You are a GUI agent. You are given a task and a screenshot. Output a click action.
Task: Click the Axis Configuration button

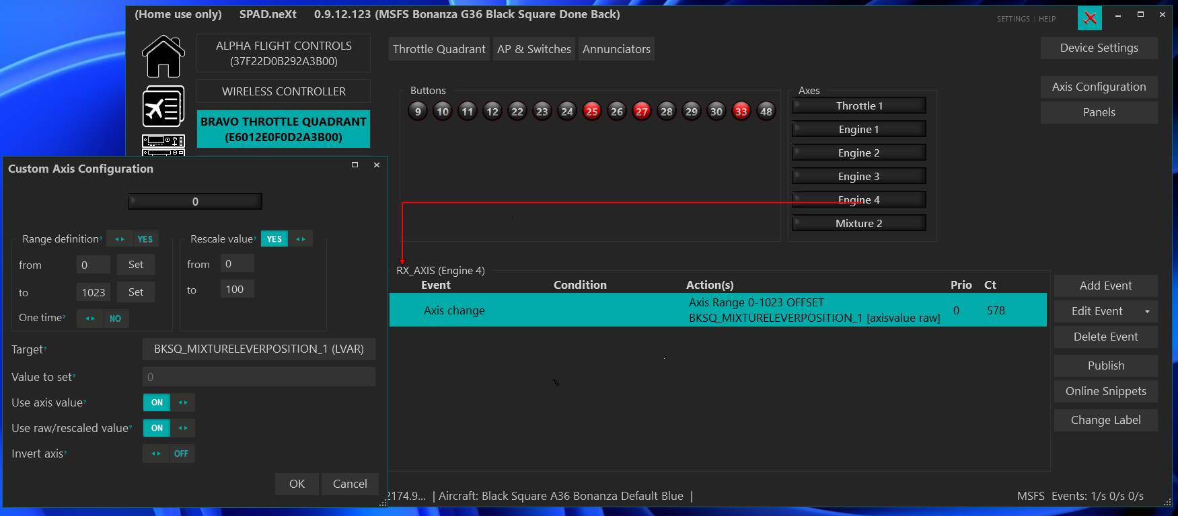(1099, 87)
